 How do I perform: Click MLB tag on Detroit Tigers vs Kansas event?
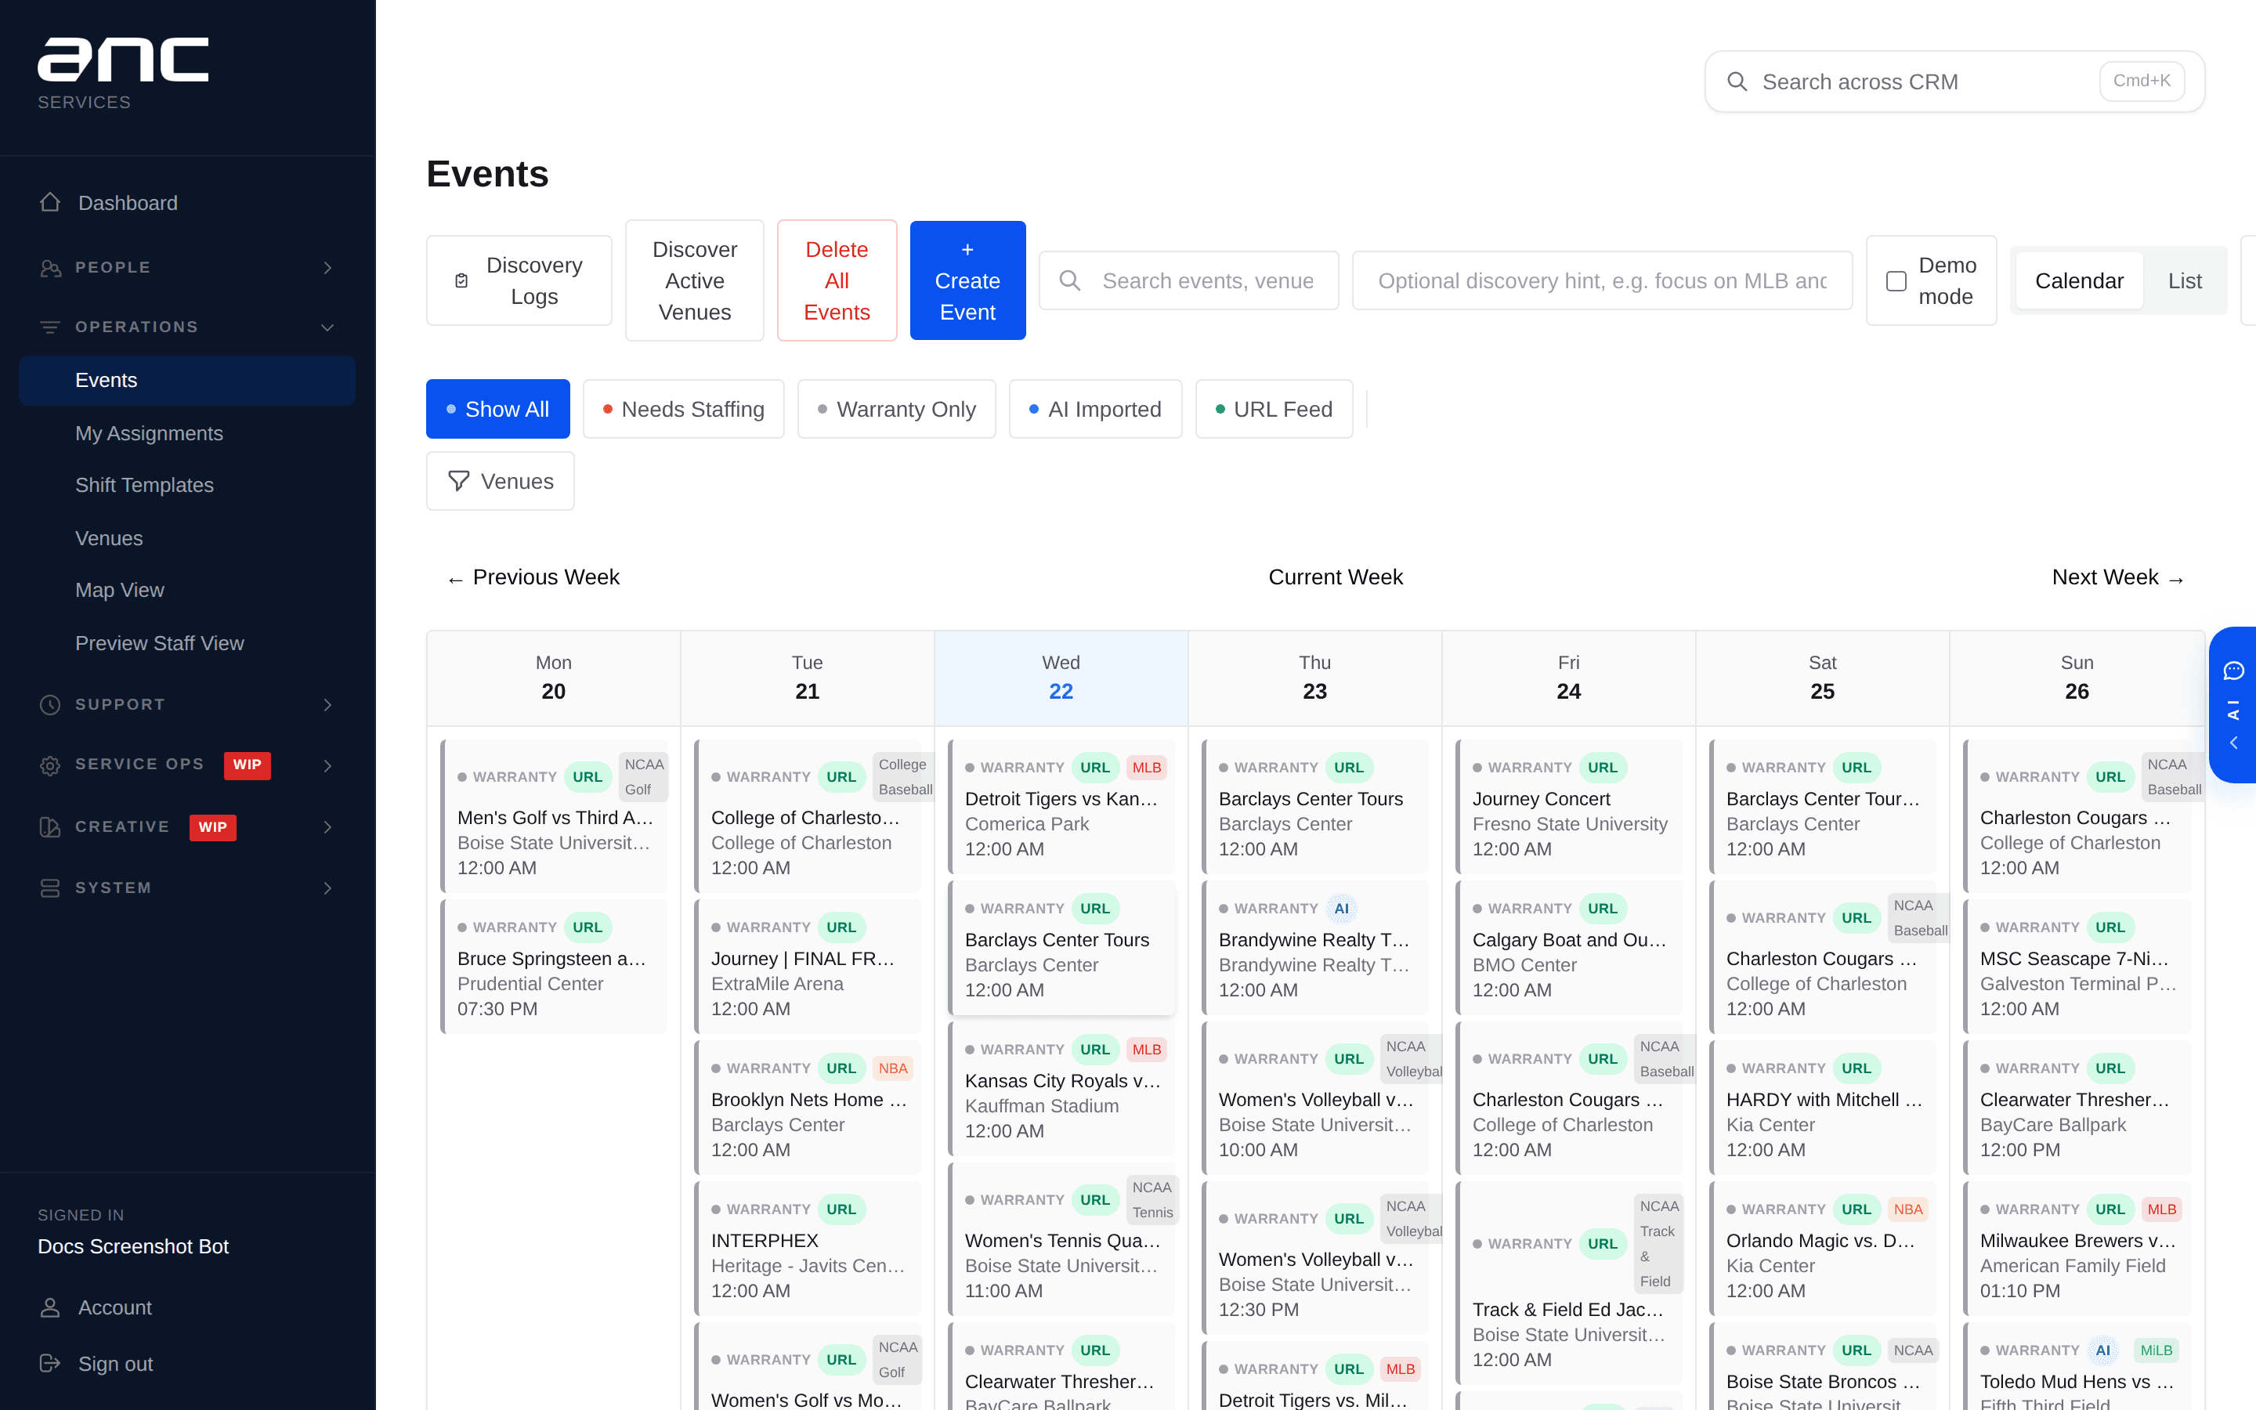click(1147, 768)
